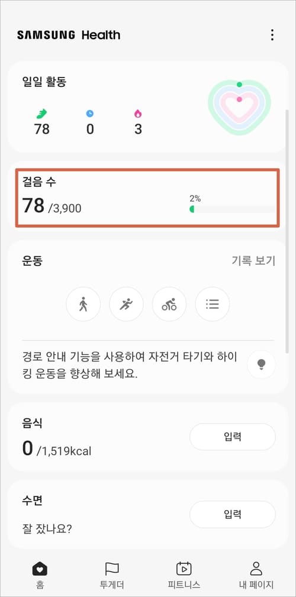Tap the blue clock active time icon
The height and width of the screenshot is (597, 296).
[x=89, y=114]
